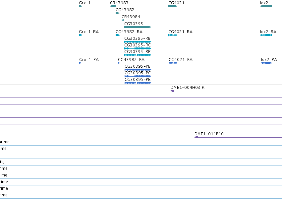
Task: Click the CG30395-RE transcript feature
Action: (x=138, y=55)
